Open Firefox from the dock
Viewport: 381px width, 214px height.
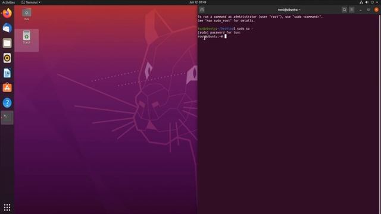click(7, 13)
